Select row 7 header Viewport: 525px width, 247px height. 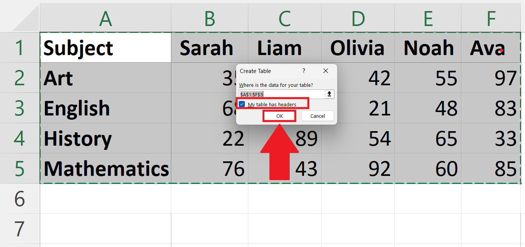coord(19,228)
